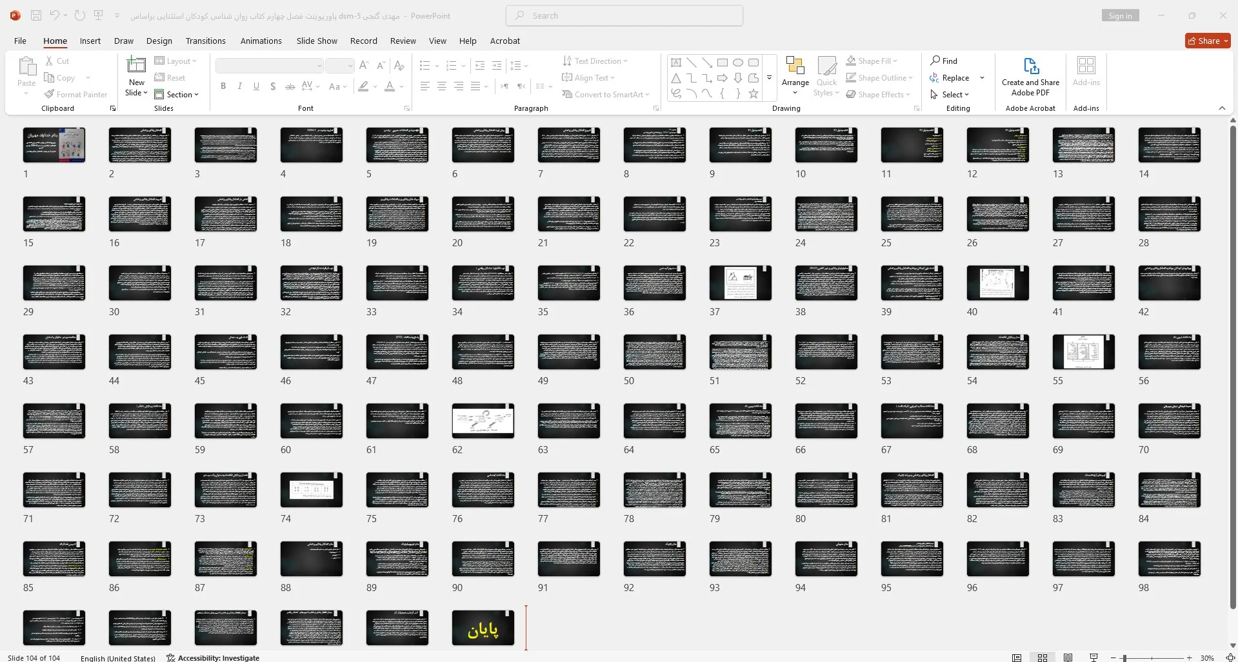Screen dimensions: 1238x662
Task: Click Create and Share Adobe PDF
Action: tap(1030, 76)
